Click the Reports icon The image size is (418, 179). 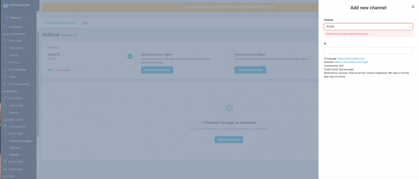(5, 113)
